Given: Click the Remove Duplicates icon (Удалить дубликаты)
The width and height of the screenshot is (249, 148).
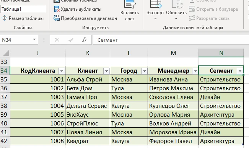Looking at the screenshot, I should [57, 9].
